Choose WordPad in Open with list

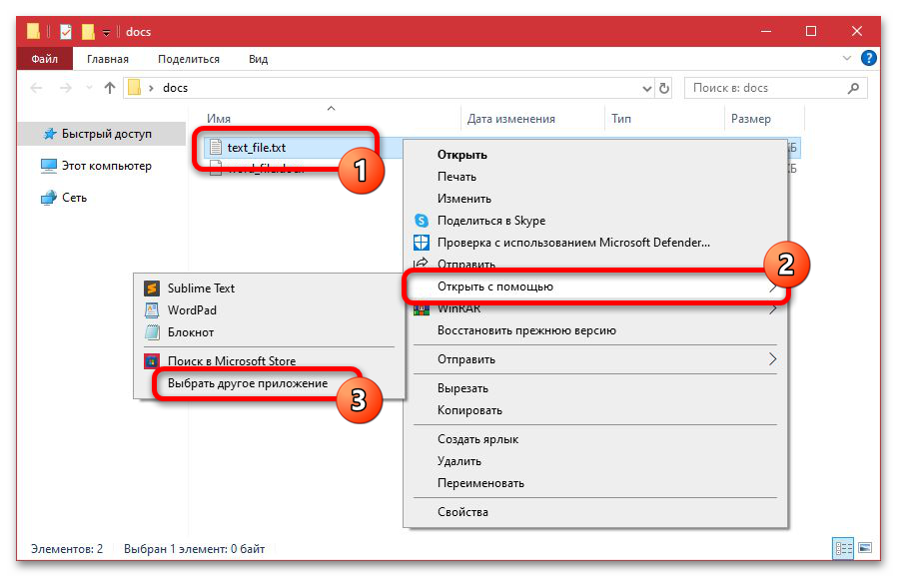click(191, 310)
